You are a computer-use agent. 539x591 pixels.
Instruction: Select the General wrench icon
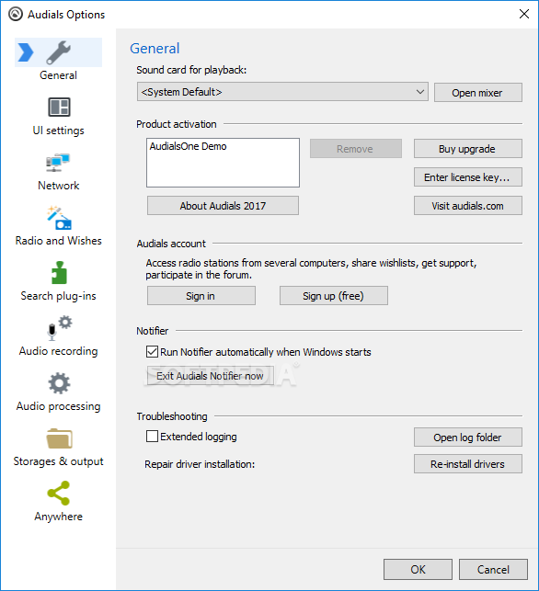(x=59, y=52)
